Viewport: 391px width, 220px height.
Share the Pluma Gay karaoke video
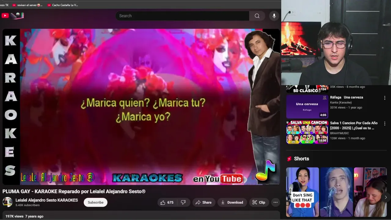tap(203, 202)
